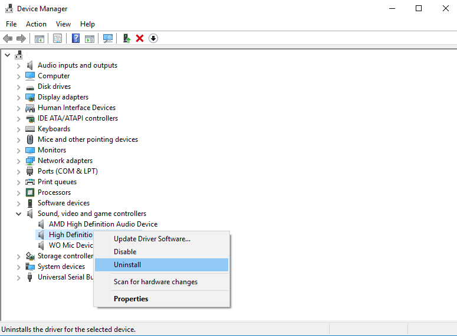Click the Disk drives category icon
The height and width of the screenshot is (336, 457).
click(x=29, y=87)
